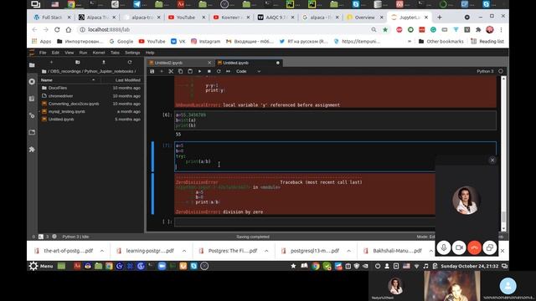Switch to the Untitled.ipynb notebook tab

tap(235, 63)
